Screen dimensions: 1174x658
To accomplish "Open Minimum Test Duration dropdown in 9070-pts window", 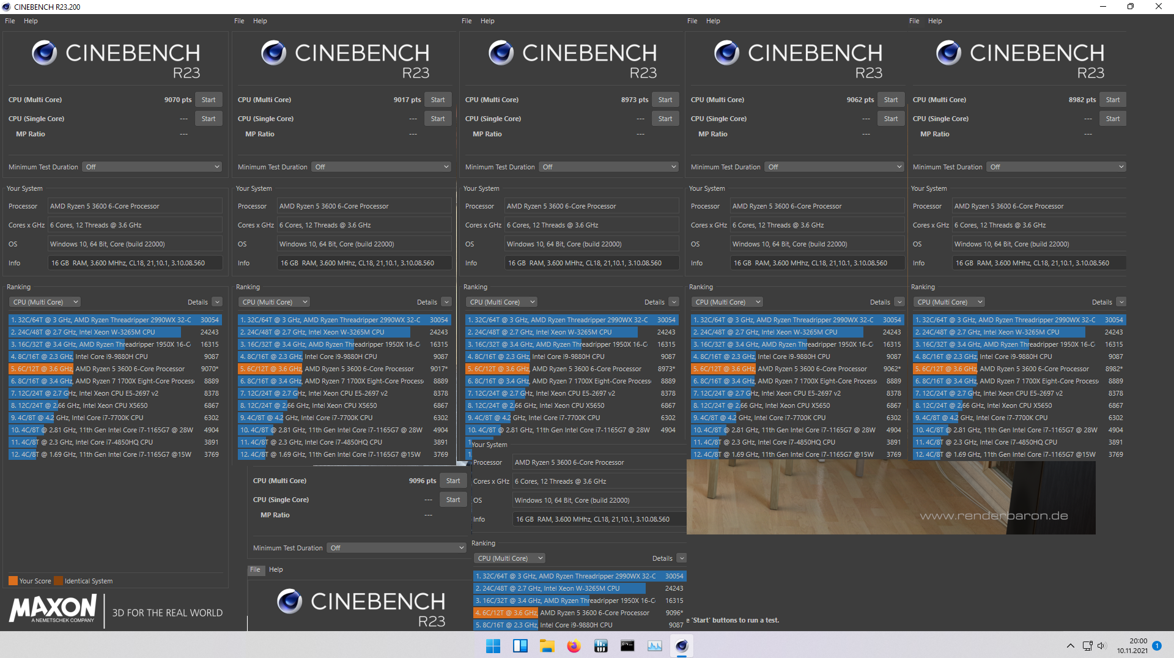I will coord(152,167).
